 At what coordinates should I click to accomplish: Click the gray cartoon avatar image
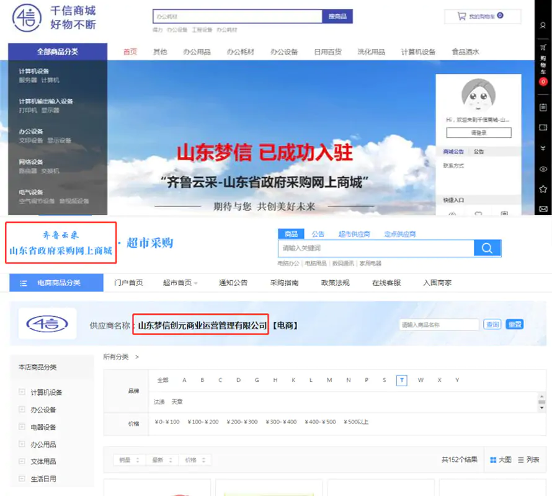point(478,95)
